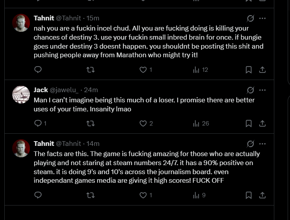The height and width of the screenshot is (220, 290).
Task: Open more options on Tahnit's 14m tweet
Action: (263, 144)
